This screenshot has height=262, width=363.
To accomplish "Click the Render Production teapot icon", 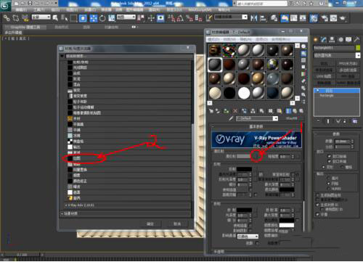I will pyautogui.click(x=343, y=18).
